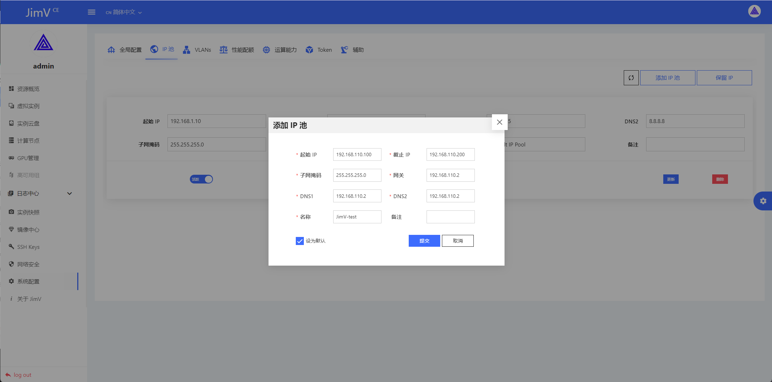This screenshot has width=772, height=382.
Task: Click the dialog DNS2 input with 192.168.110.2
Action: [450, 196]
